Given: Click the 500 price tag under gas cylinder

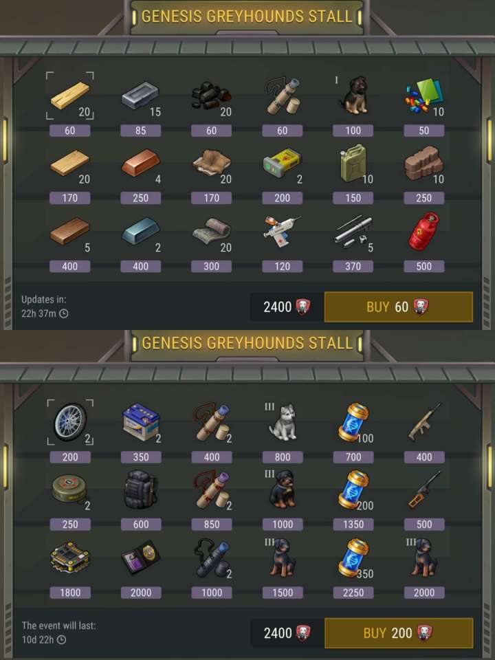Looking at the screenshot, I should [424, 266].
